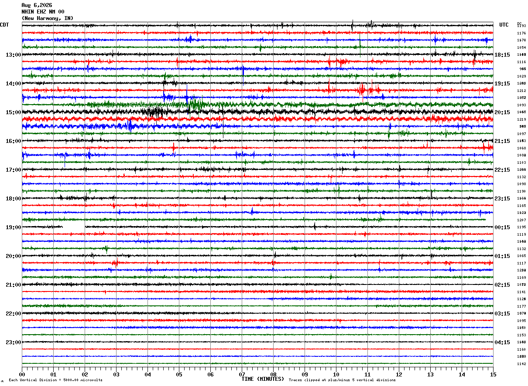This screenshot has width=528, height=386.
Task: Click the 20:15 UTC time label
Action: [502, 112]
